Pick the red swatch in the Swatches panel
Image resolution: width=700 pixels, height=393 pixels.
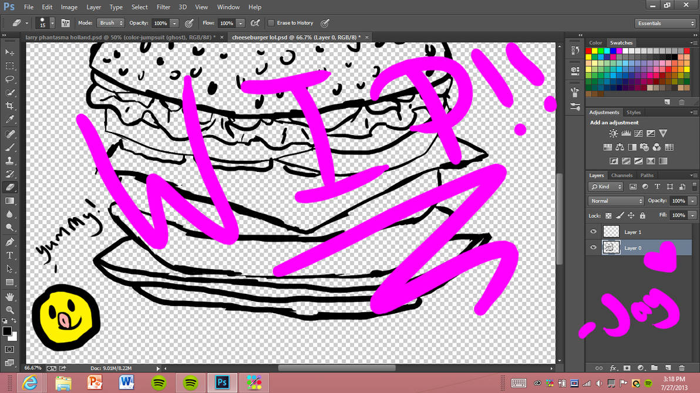point(589,50)
